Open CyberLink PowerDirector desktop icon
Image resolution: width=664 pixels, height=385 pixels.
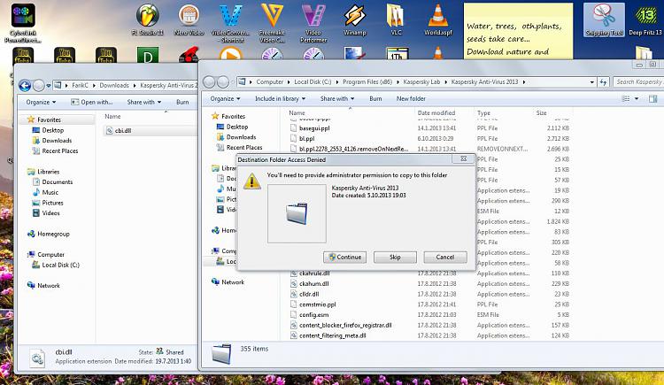23,23
